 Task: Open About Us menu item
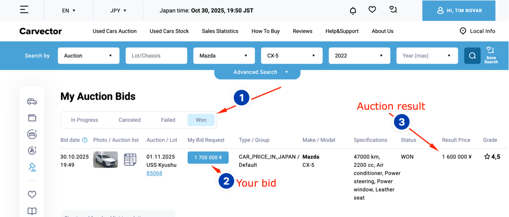[x=382, y=31]
